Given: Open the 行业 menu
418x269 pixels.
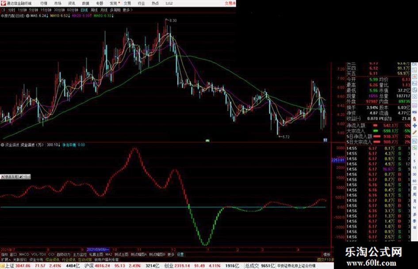Looking at the screenshot, I should (141, 3).
